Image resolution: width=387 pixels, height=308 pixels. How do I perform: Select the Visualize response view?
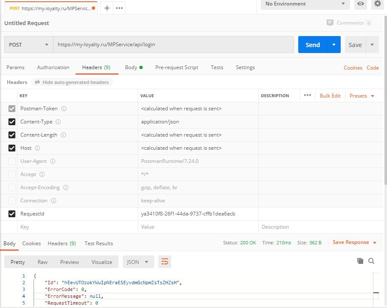(102, 262)
